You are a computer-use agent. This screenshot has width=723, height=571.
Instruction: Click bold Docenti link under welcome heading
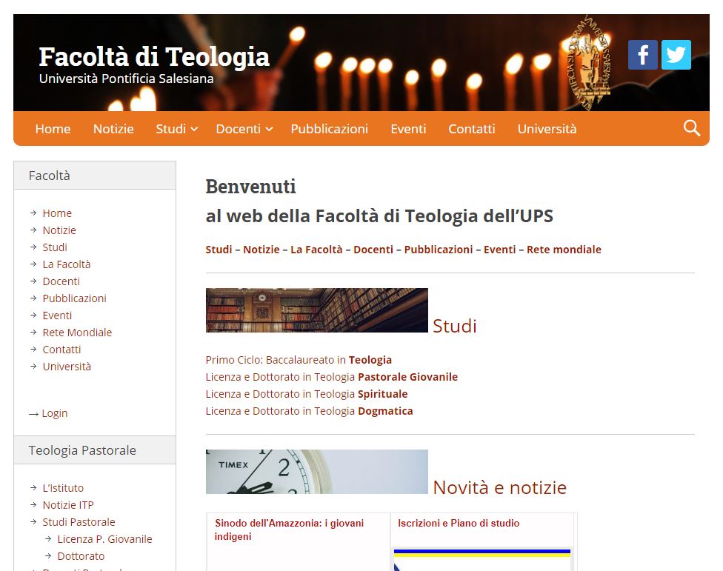[373, 250]
